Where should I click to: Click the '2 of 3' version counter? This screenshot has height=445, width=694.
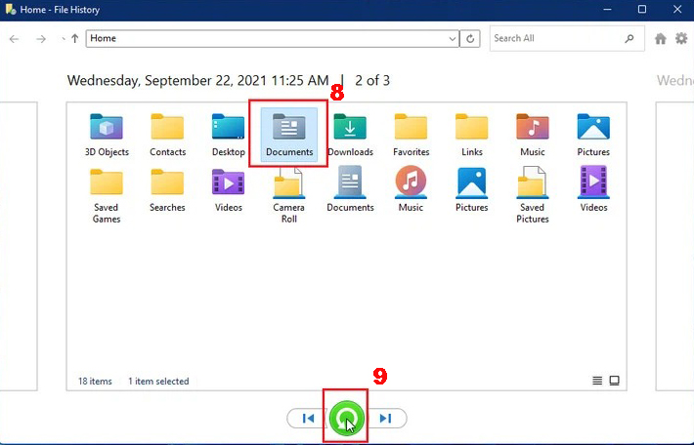[372, 80]
